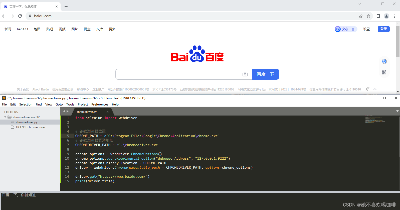Click the lock icon beside baidu.com
400x210 pixels.
[30, 16]
